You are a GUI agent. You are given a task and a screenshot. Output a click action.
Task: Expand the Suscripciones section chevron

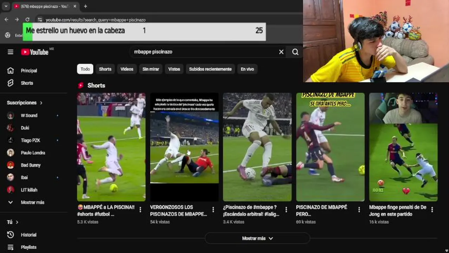pos(41,103)
